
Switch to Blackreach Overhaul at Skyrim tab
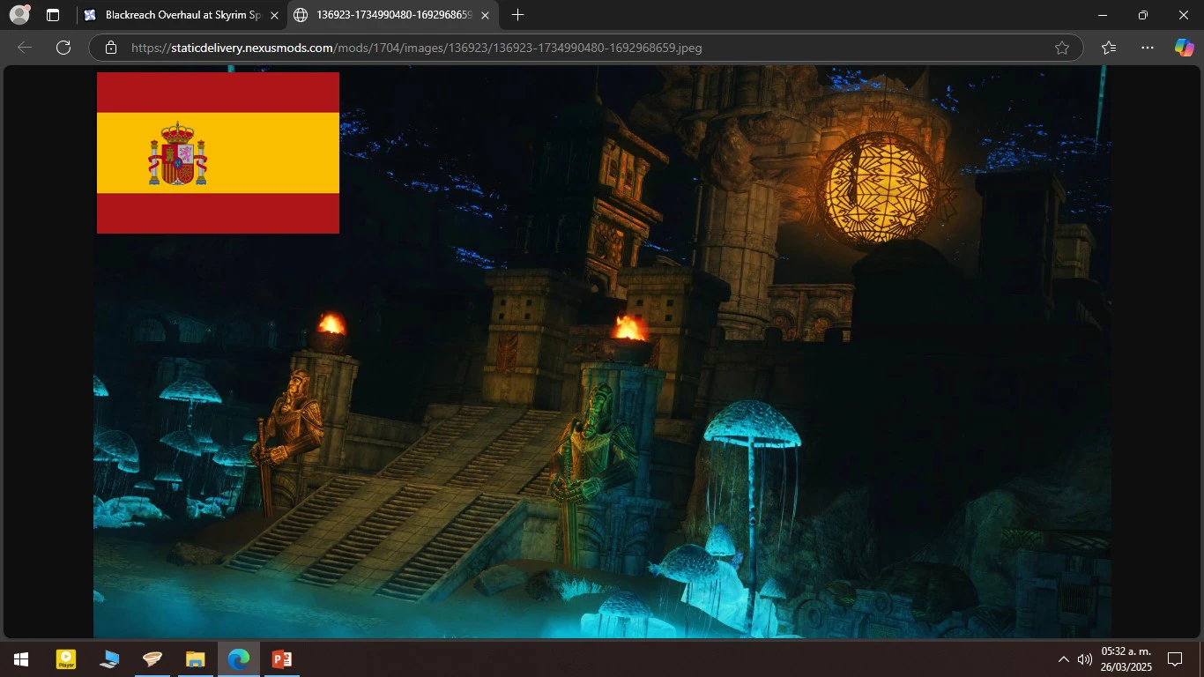(x=181, y=15)
